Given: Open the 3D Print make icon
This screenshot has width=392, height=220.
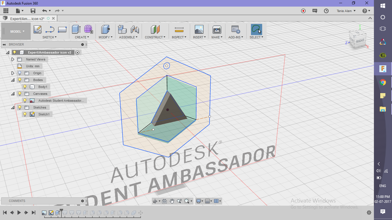Looking at the screenshot, I should click(x=217, y=29).
